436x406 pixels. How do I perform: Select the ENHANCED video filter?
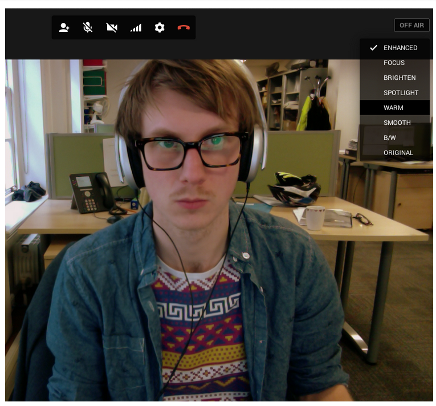click(394, 48)
